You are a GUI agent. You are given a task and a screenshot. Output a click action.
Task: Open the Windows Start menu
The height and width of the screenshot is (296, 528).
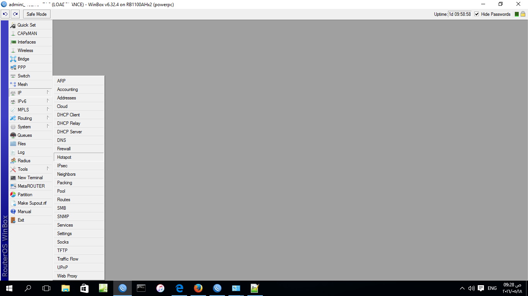[9, 288]
